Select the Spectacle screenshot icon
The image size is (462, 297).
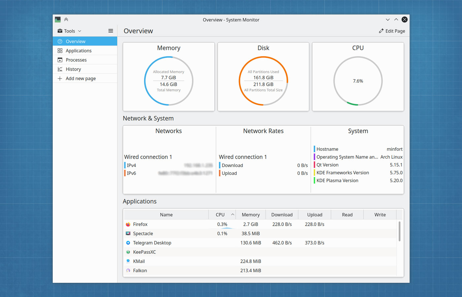[x=128, y=233]
